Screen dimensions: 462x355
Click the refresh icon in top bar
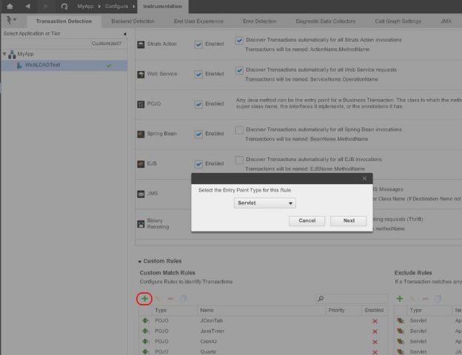64,6
